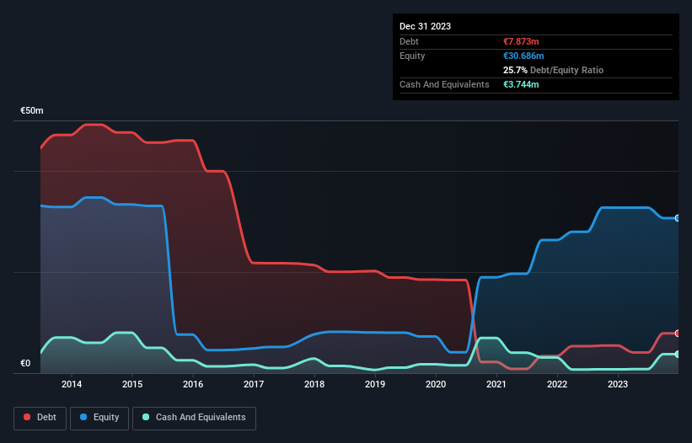Click the 2023 x-axis label
The height and width of the screenshot is (443, 692).
(x=618, y=384)
